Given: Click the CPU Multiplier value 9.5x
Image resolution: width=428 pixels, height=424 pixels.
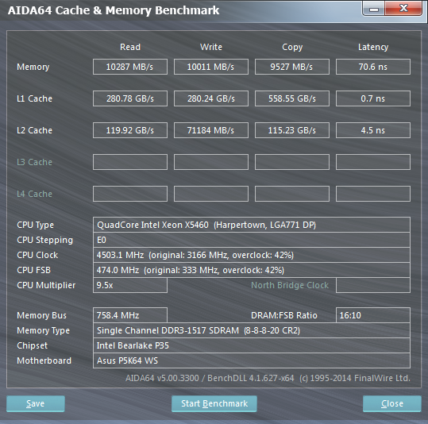Looking at the screenshot, I should click(130, 285).
